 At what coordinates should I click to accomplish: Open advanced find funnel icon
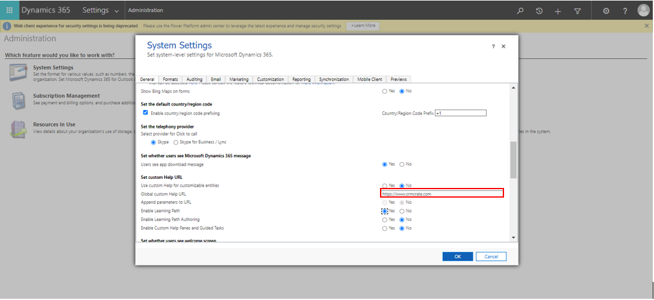578,11
